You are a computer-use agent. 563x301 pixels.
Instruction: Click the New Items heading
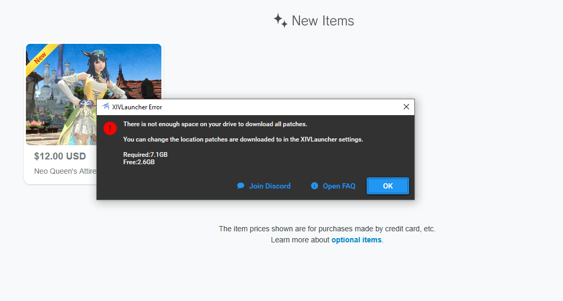[x=323, y=21]
